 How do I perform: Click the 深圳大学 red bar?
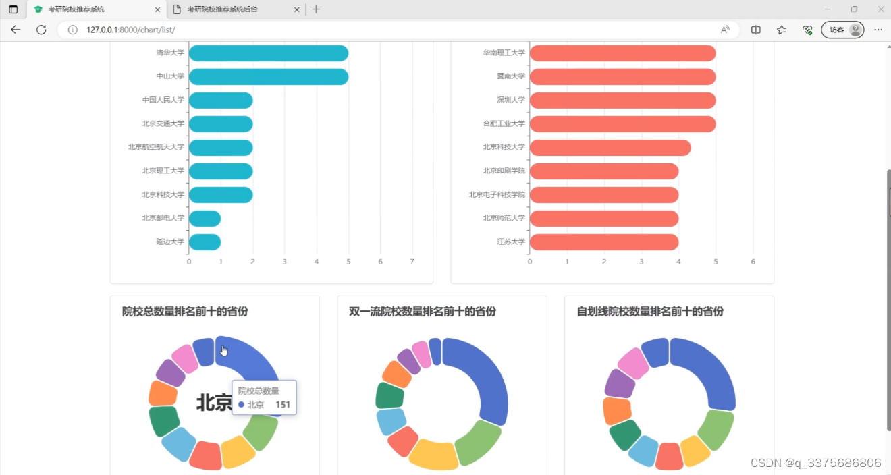point(622,101)
